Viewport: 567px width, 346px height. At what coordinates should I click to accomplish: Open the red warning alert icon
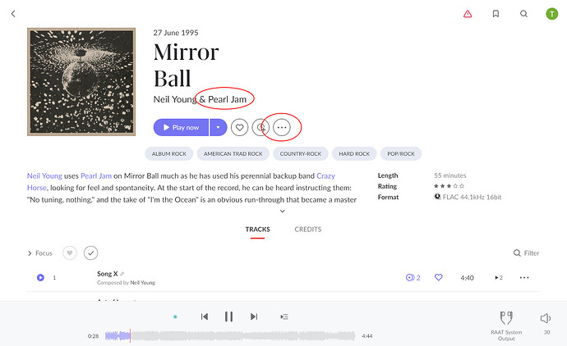(468, 14)
